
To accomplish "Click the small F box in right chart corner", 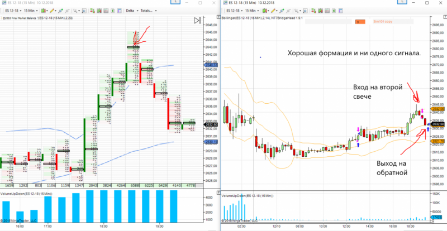I will [x=445, y=17].
